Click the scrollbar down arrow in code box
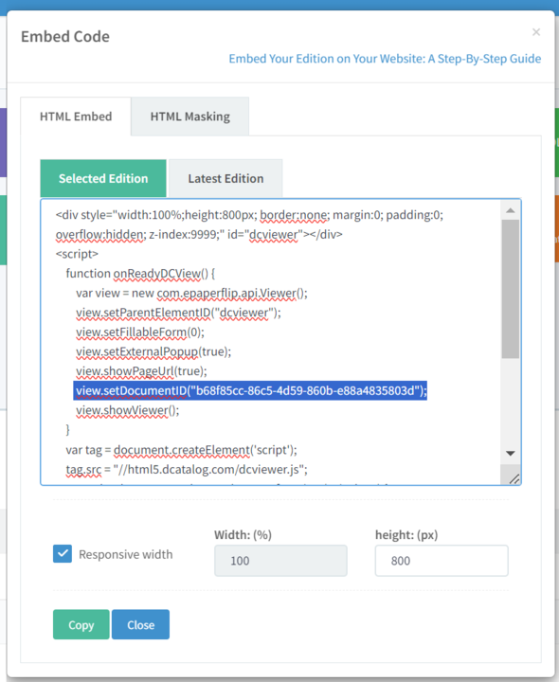559x682 pixels. tap(511, 453)
